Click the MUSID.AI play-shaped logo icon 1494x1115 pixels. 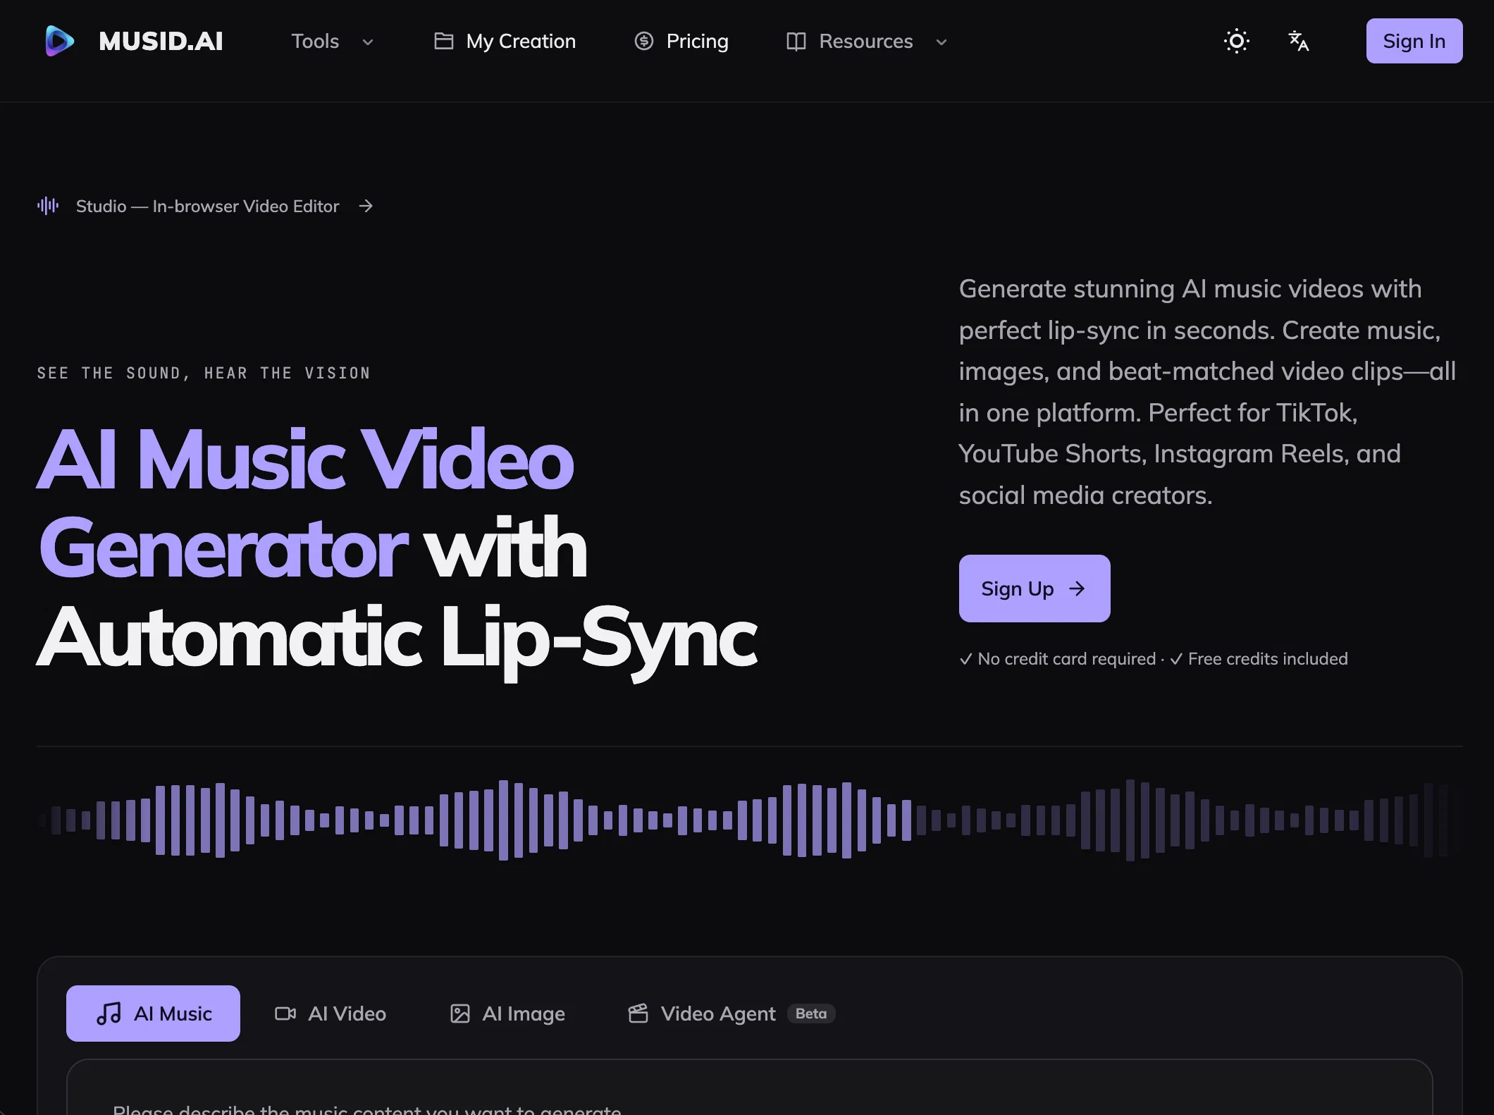click(60, 41)
